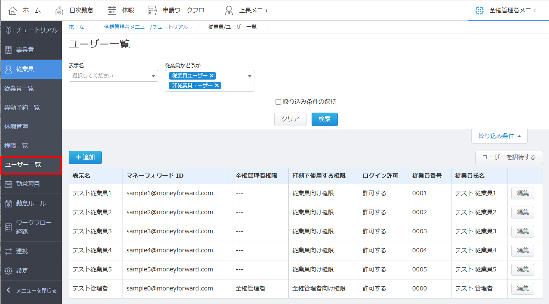This screenshot has width=549, height=304.
Task: Click the blue search (検索) button
Action: pyautogui.click(x=324, y=119)
